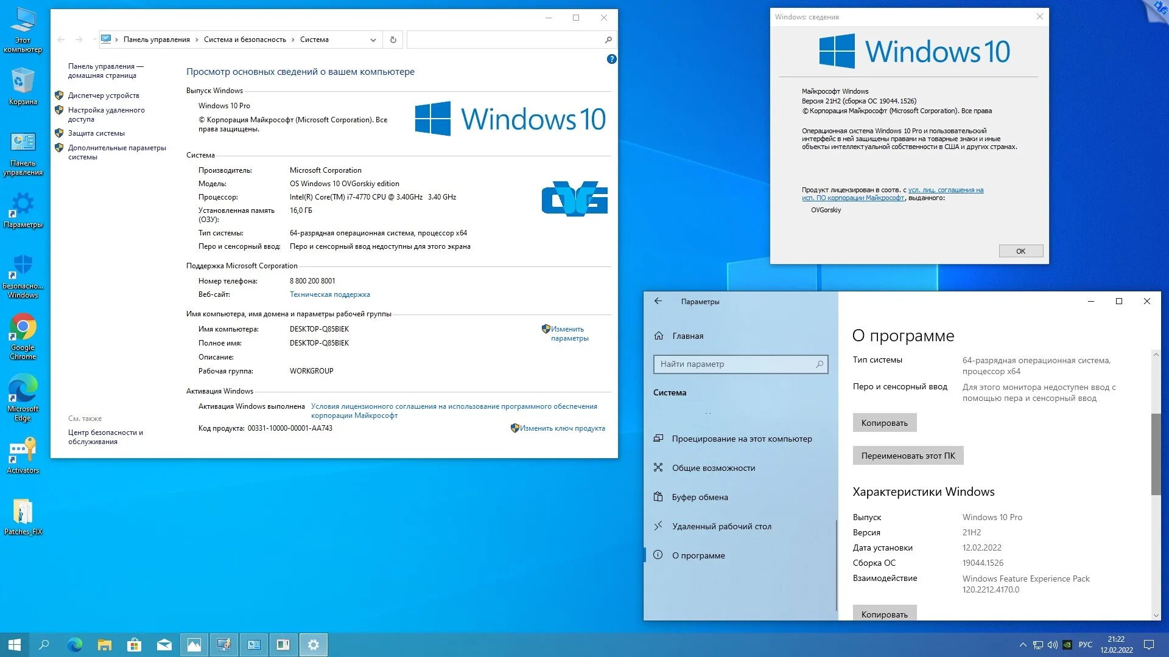Image resolution: width=1169 pixels, height=657 pixels.
Task: Select О программе in settings sidebar
Action: (698, 555)
